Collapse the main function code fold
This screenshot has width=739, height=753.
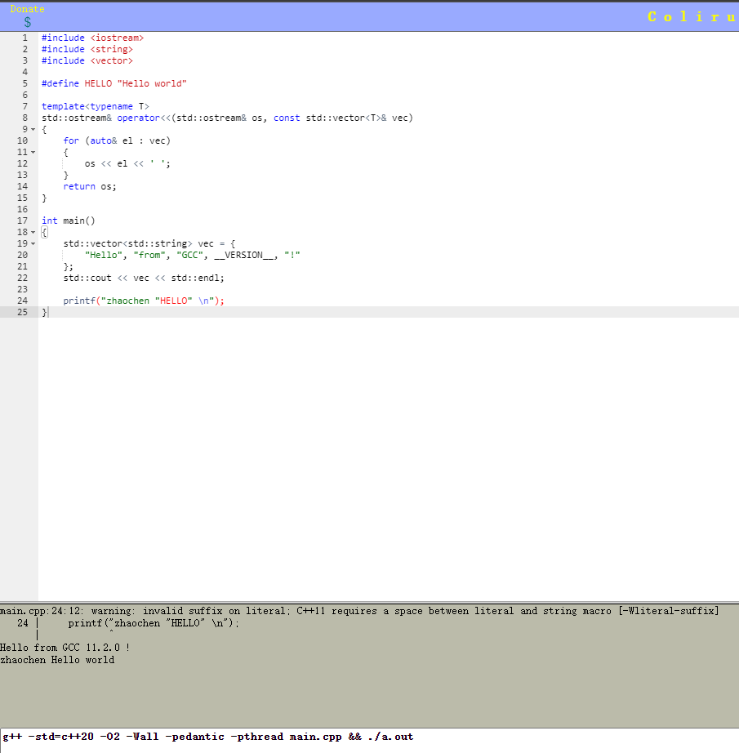pyautogui.click(x=34, y=232)
